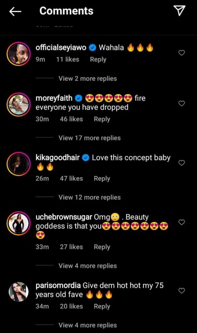197x333 pixels.
Task: Like uchebrownsugar's beauty goddess comment
Action: 182,222
